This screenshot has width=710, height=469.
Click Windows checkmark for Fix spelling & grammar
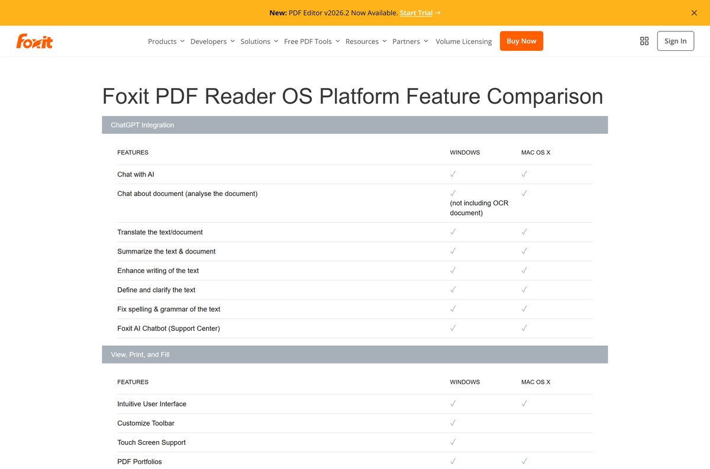453,309
